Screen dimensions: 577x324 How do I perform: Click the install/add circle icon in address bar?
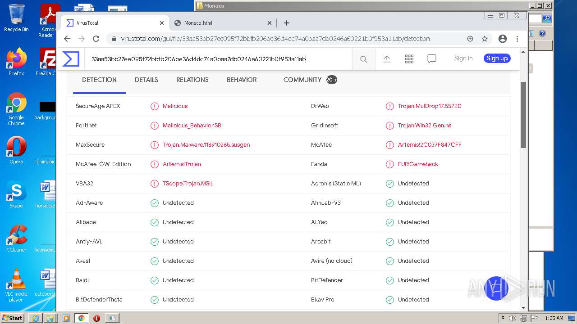tap(470, 39)
